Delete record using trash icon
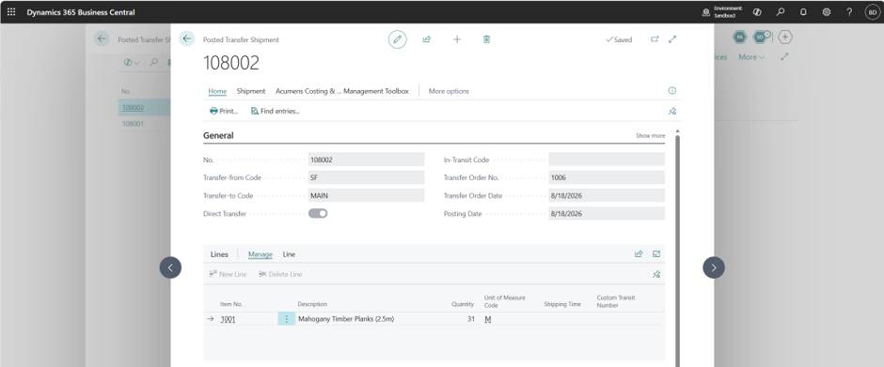 point(486,39)
